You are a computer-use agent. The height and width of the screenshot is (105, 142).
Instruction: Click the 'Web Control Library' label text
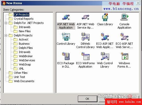tap(105, 65)
